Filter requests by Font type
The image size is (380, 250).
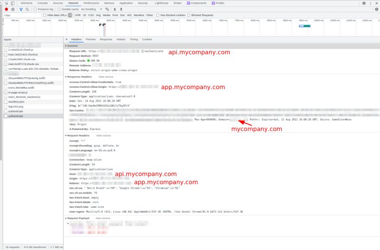tap(115, 15)
